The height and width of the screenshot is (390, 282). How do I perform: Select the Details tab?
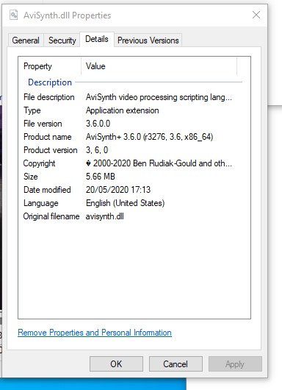pos(97,39)
